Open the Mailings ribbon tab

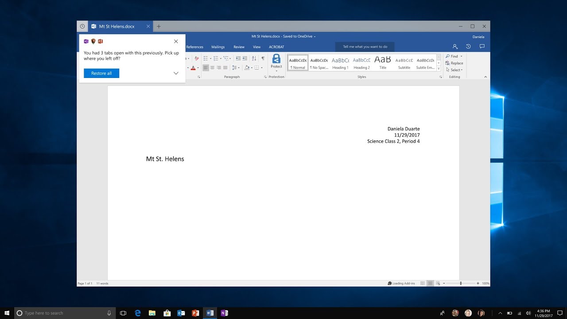click(x=218, y=47)
